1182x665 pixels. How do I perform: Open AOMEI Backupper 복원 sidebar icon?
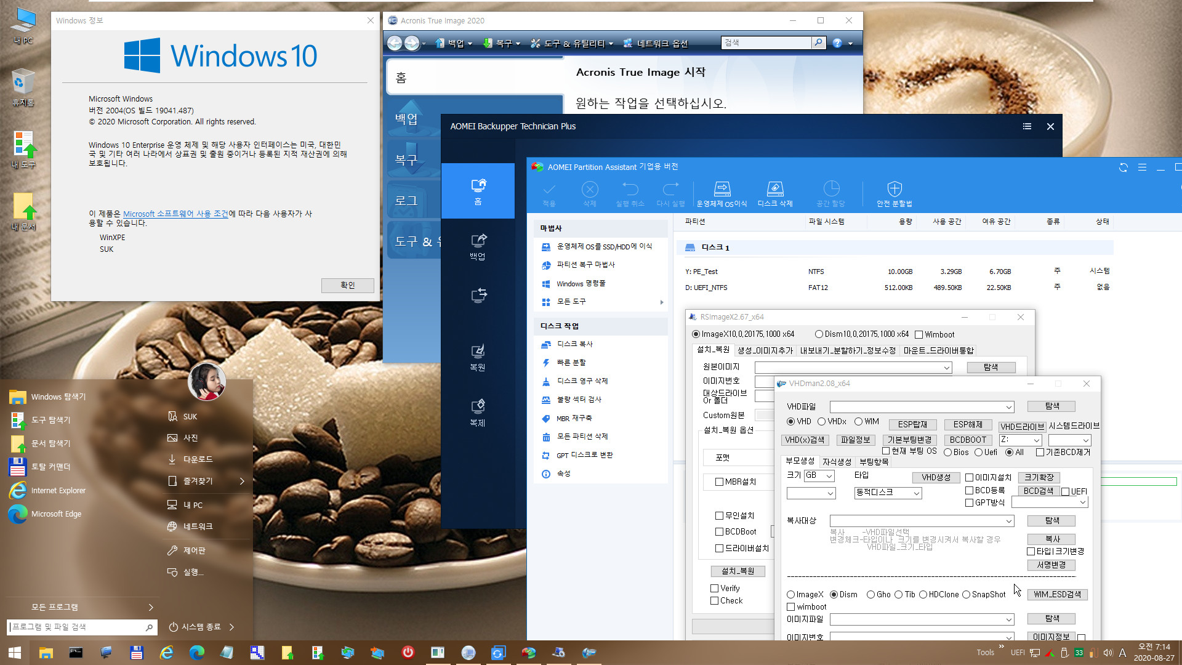(478, 357)
